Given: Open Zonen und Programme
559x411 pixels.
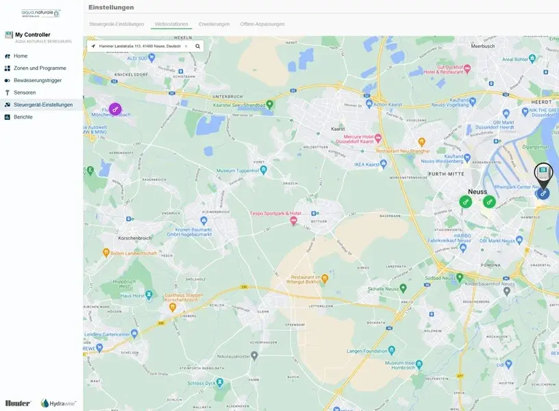Looking at the screenshot, I should click(x=40, y=68).
